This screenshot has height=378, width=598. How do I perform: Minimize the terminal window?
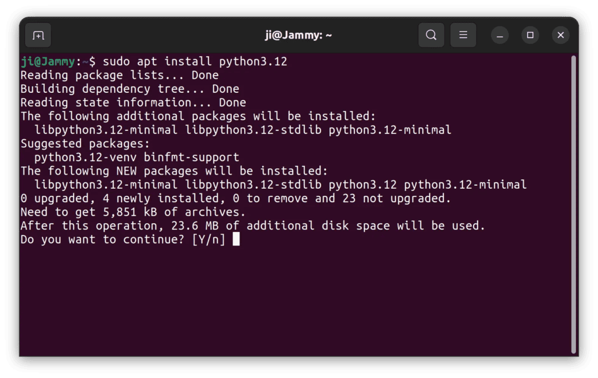(500, 35)
